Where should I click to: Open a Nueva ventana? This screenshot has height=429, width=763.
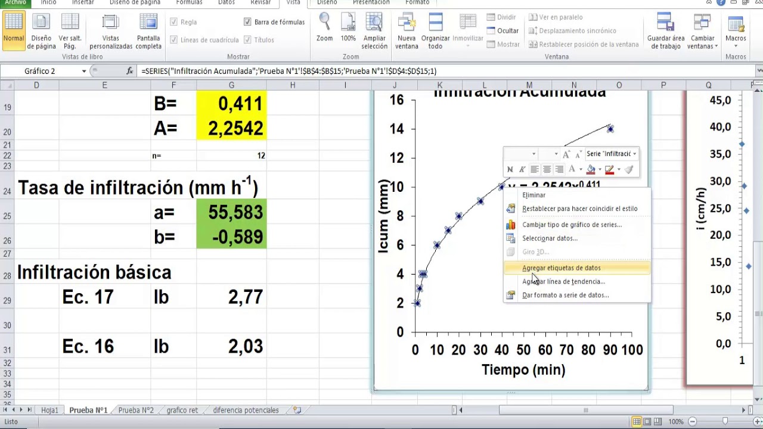tap(407, 30)
